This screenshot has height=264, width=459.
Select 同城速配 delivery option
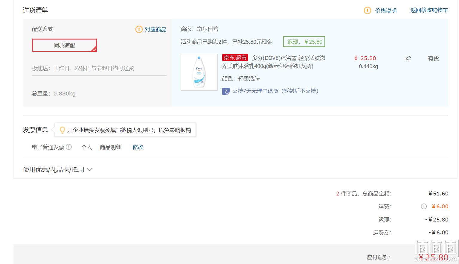(x=64, y=45)
